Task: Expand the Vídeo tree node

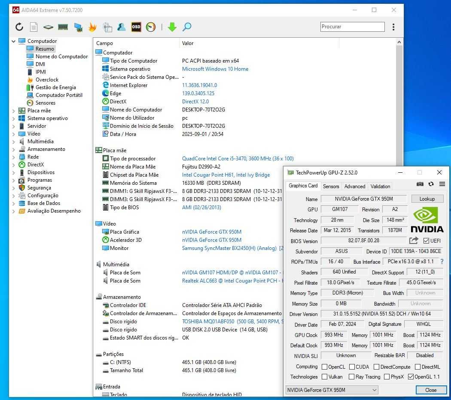Action: pyautogui.click(x=13, y=134)
